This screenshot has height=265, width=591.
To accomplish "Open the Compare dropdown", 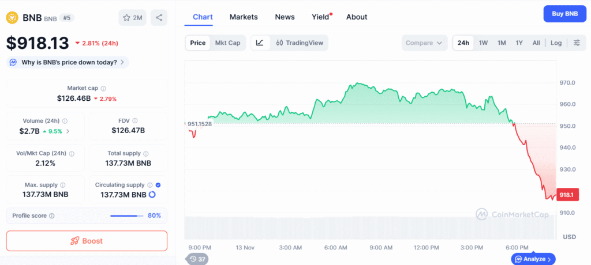I will coord(424,43).
